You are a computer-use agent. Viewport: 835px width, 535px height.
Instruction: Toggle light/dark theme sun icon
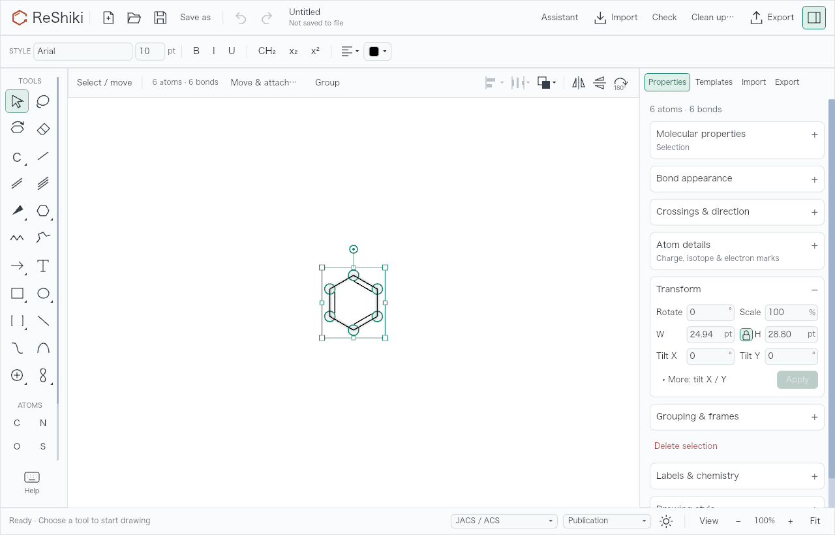[666, 521]
